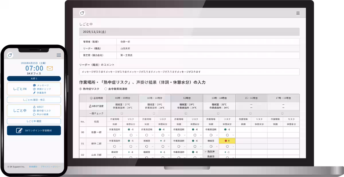Open 佐藤 一郎's 体調 dropdown at 08時・09時台
Image resolution: width=344 pixels, height=177 pixels.
tap(115, 135)
